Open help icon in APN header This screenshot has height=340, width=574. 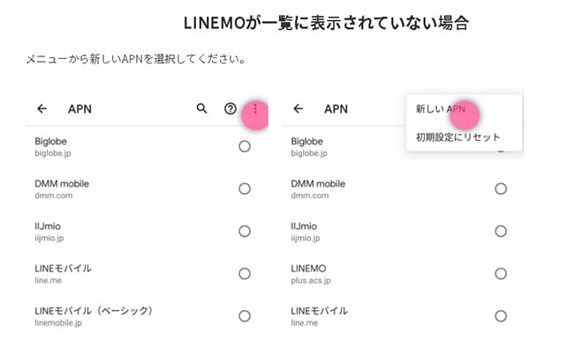pyautogui.click(x=230, y=108)
